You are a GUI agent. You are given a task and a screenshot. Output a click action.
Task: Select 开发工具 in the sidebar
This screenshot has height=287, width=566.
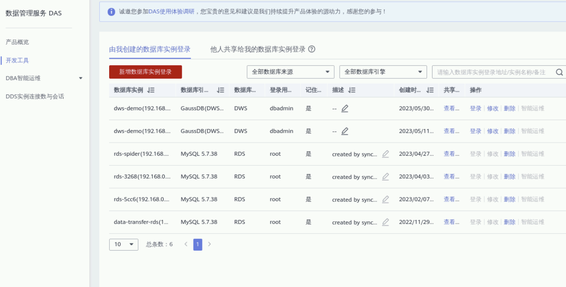coord(17,60)
